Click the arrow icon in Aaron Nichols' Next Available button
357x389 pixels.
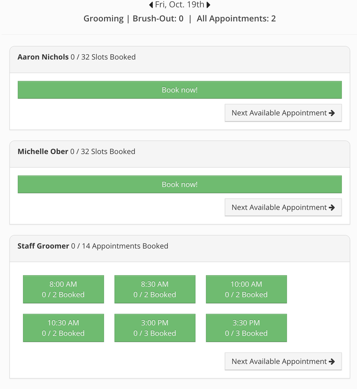pos(332,113)
